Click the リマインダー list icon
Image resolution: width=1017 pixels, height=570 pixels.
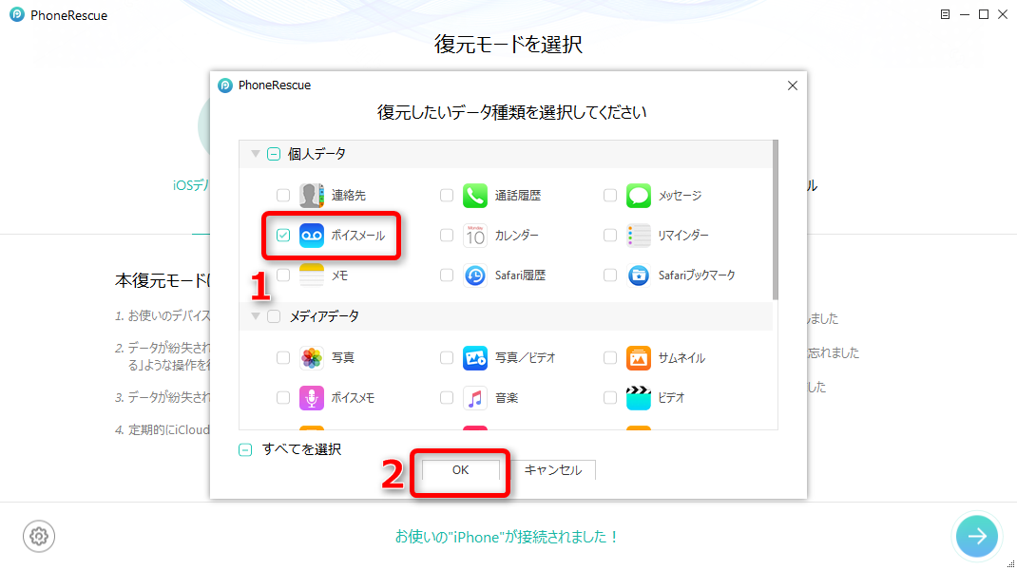[x=638, y=236]
